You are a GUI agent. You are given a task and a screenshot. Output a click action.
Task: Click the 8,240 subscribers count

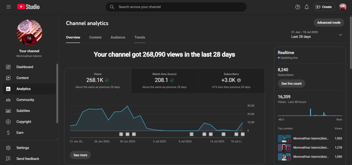pos(283,70)
